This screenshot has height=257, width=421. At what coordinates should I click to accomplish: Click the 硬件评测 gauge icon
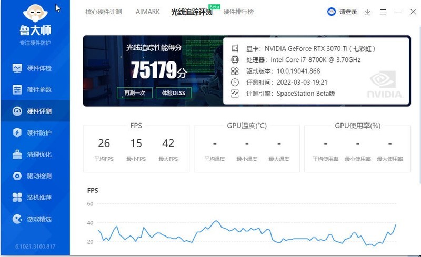17,111
